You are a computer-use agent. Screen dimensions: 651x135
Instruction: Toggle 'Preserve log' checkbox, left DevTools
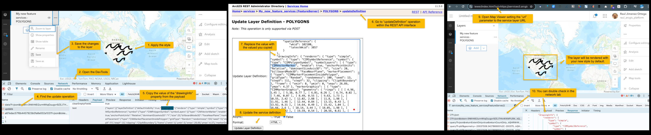(x=29, y=89)
